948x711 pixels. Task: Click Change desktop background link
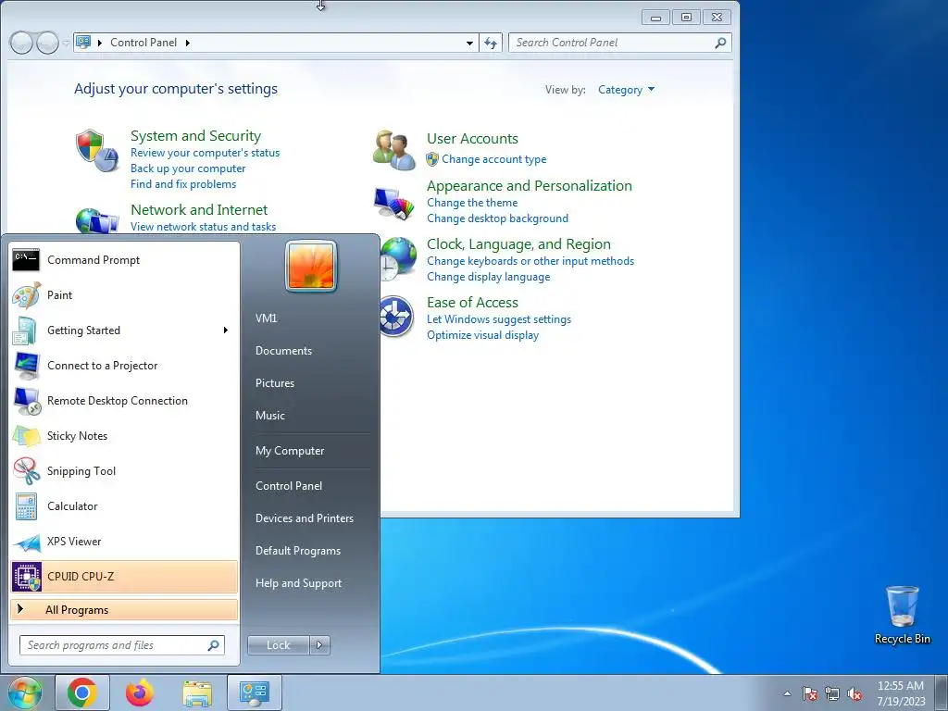tap(497, 218)
